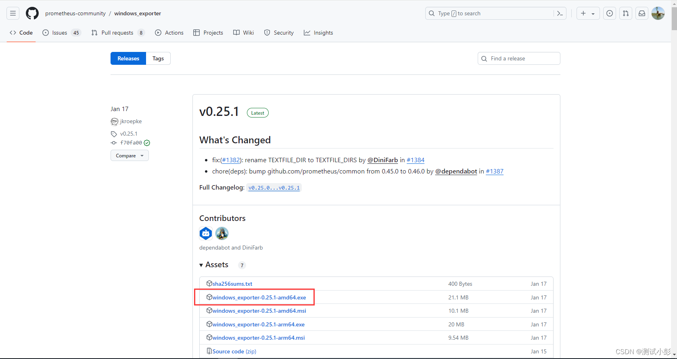Select the Releases button

[x=128, y=58]
